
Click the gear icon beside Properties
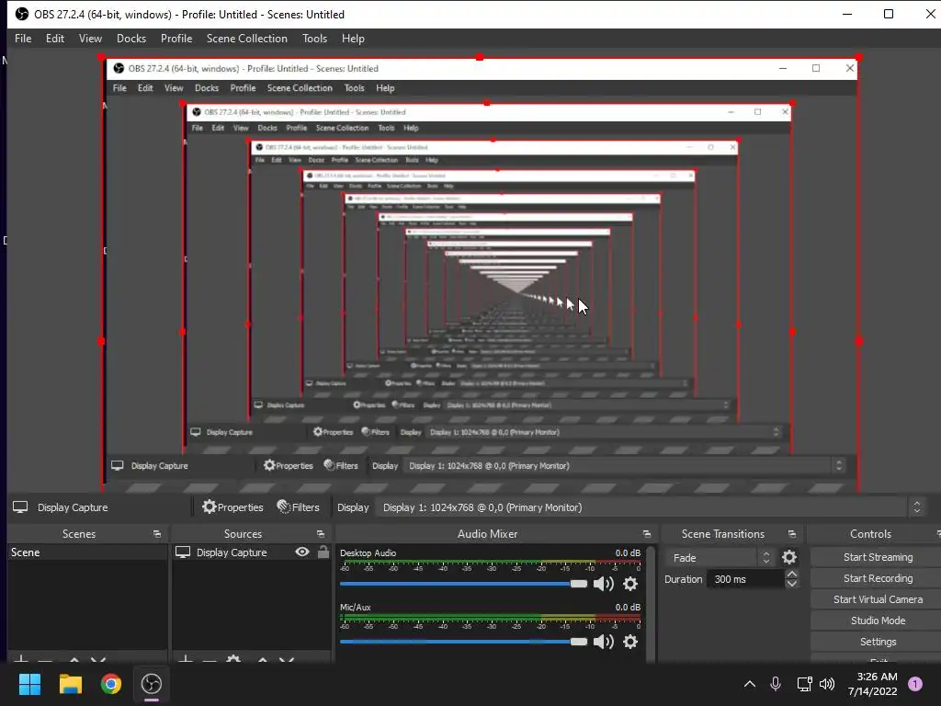pyautogui.click(x=209, y=507)
